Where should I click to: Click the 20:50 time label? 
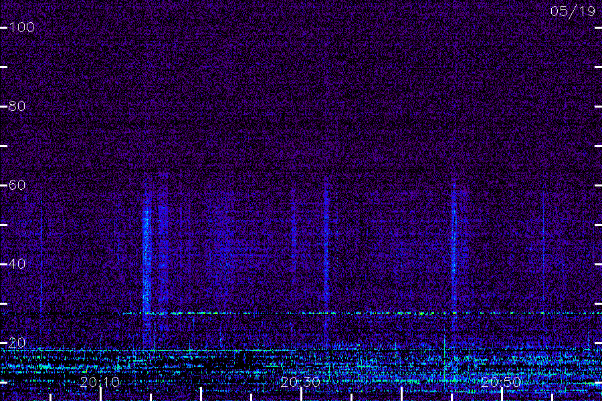[x=501, y=382]
